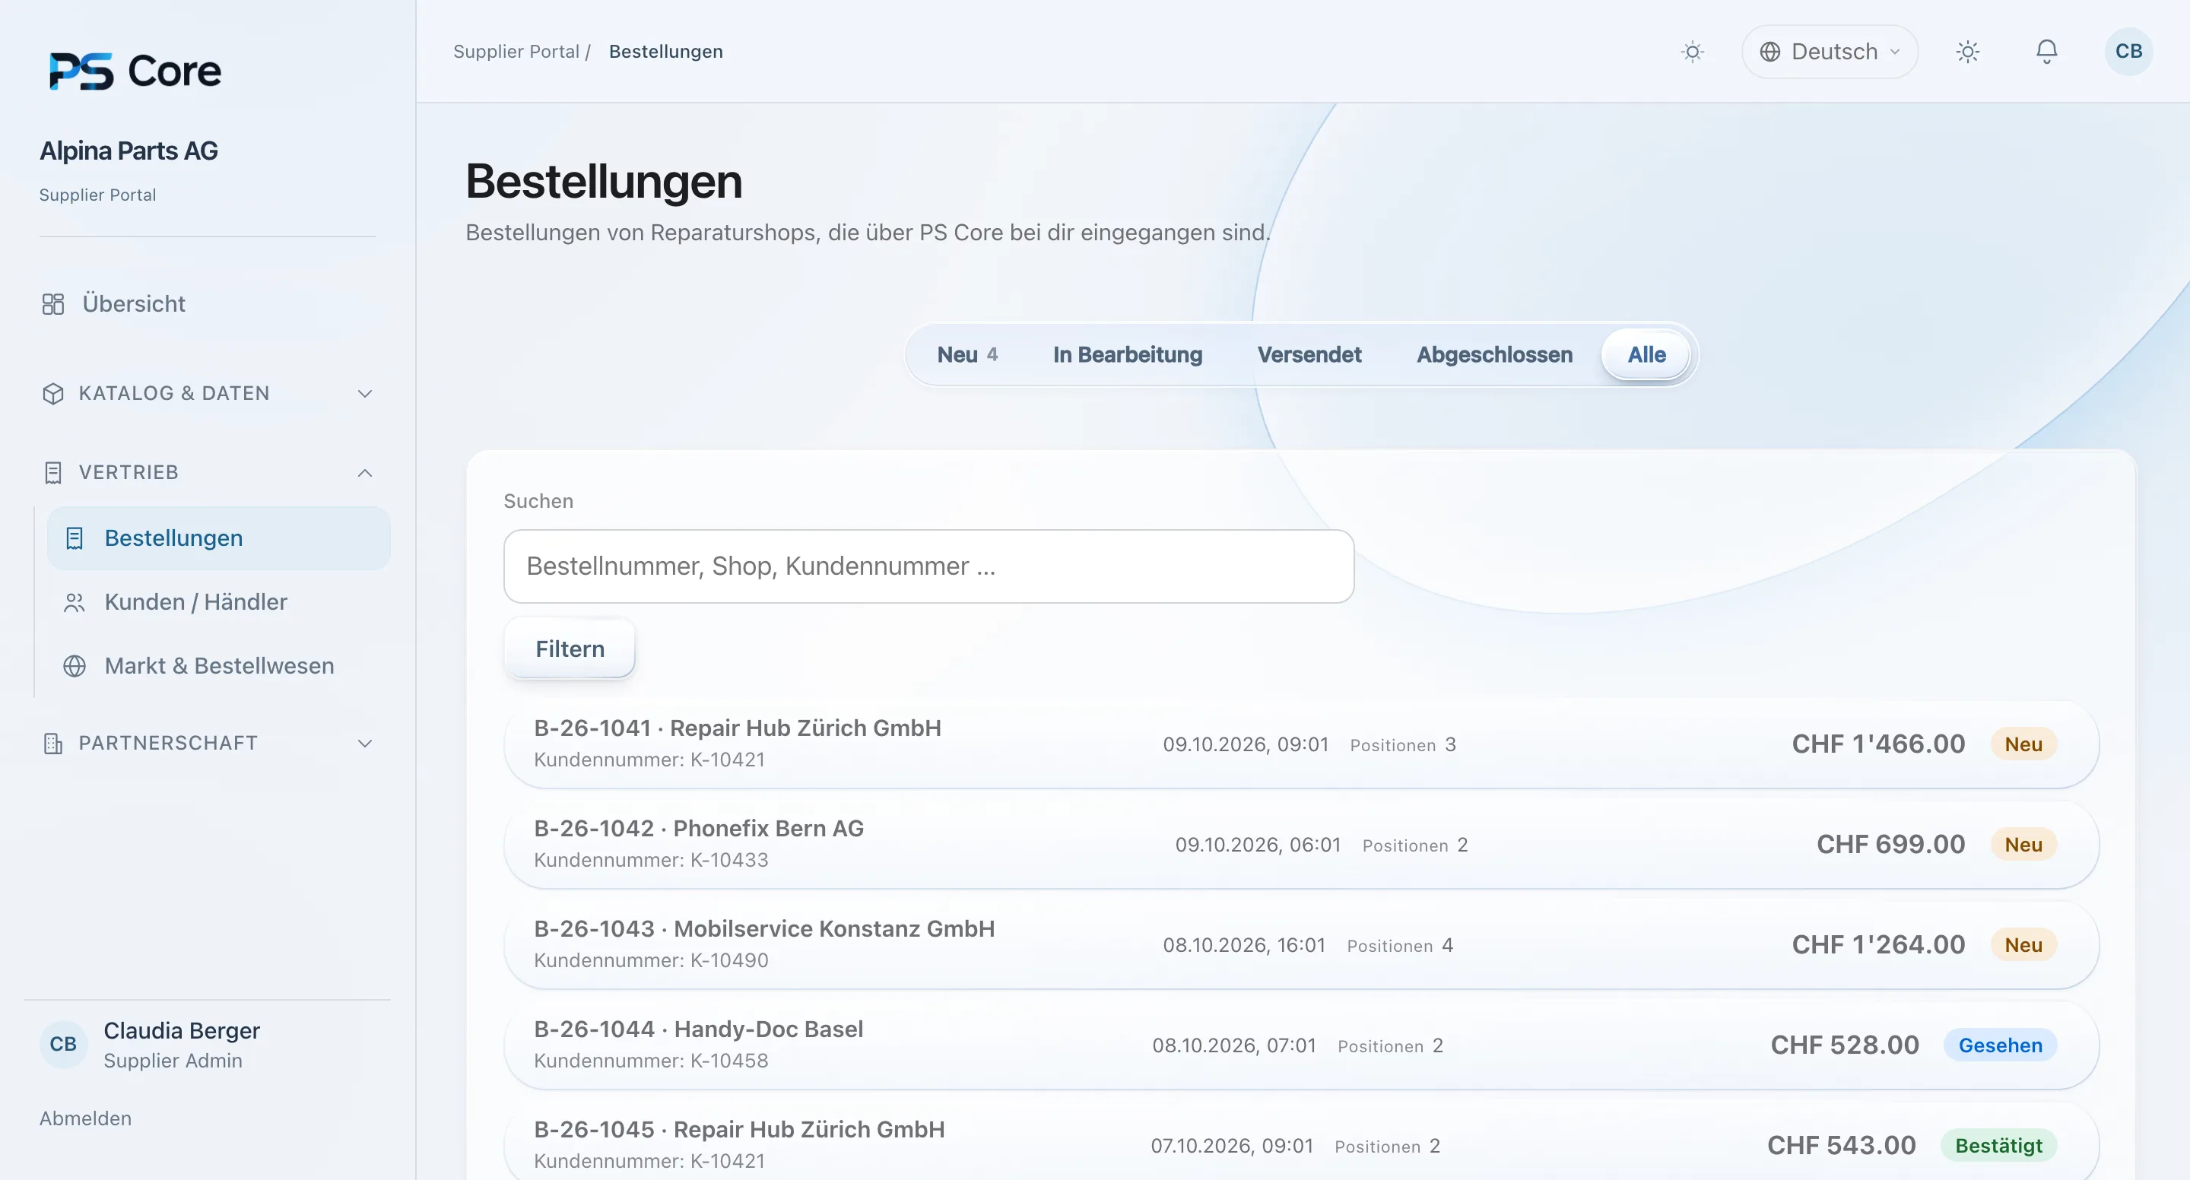Select Bestellungen in the sidebar
Image resolution: width=2190 pixels, height=1180 pixels.
point(219,538)
